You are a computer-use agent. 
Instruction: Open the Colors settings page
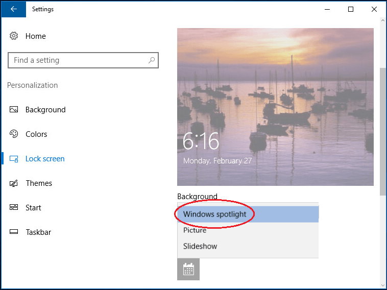[36, 134]
